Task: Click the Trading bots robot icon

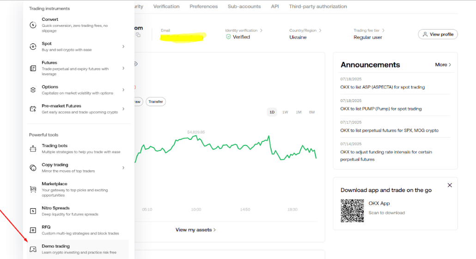Action: (33, 149)
